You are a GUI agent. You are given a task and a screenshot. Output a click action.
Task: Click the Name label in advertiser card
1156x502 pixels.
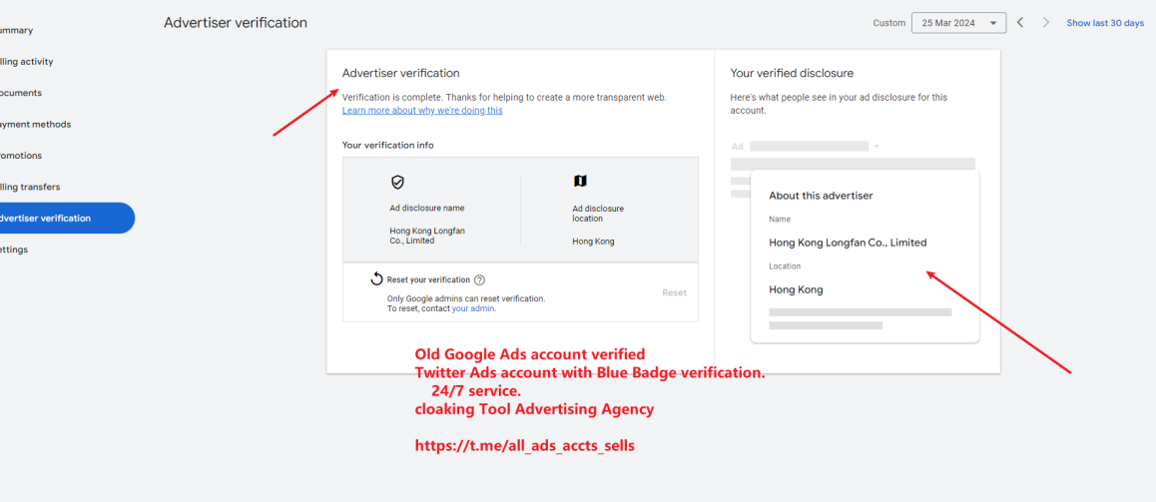pos(780,219)
